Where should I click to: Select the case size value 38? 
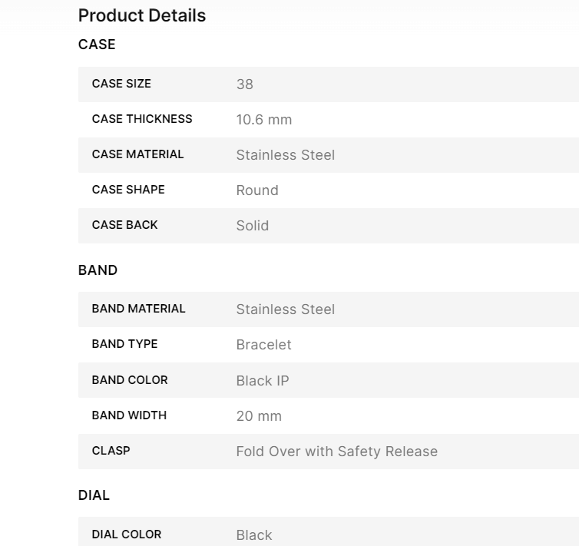click(245, 84)
